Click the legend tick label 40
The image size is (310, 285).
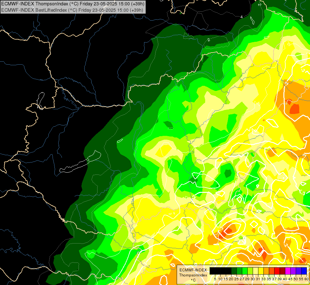285,279
